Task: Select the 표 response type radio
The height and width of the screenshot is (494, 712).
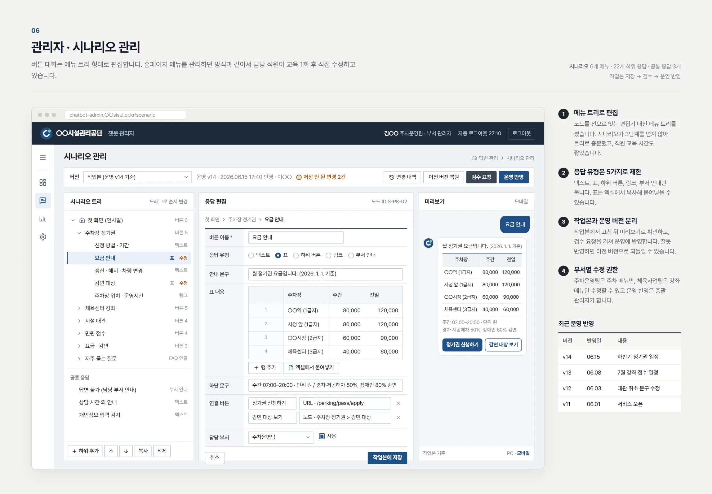Action: click(x=278, y=255)
